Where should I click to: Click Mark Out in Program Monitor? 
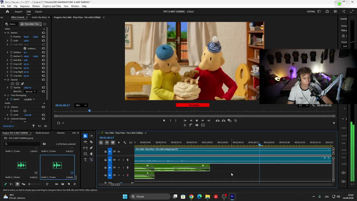(x=176, y=121)
